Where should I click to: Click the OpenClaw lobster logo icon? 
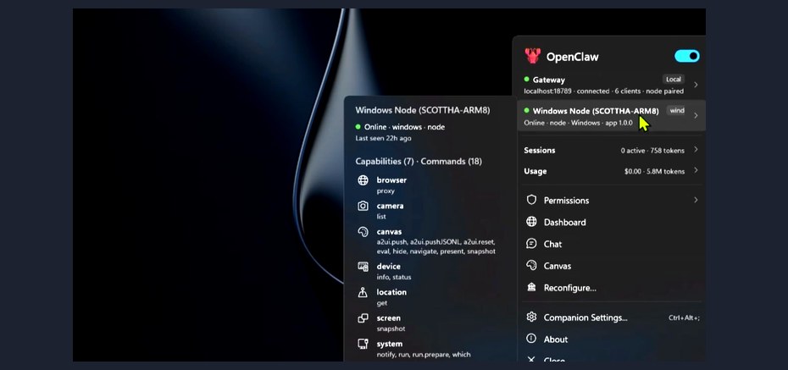click(x=532, y=56)
